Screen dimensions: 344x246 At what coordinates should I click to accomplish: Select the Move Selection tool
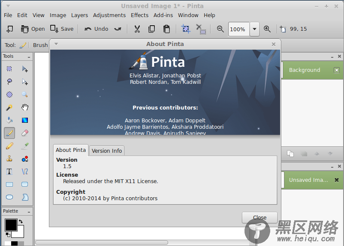tap(25, 82)
